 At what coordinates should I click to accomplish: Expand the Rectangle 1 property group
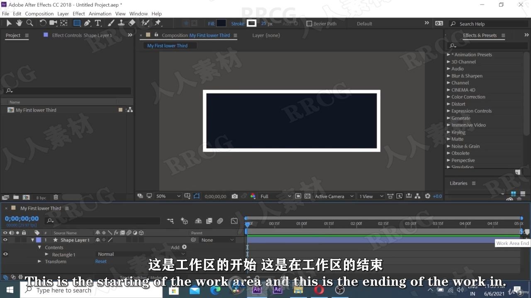point(47,254)
